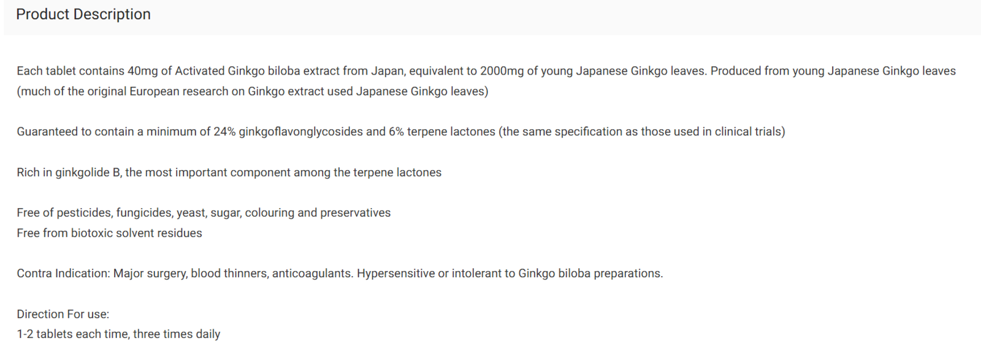Click the "Contra Indication" paragraph

340,274
